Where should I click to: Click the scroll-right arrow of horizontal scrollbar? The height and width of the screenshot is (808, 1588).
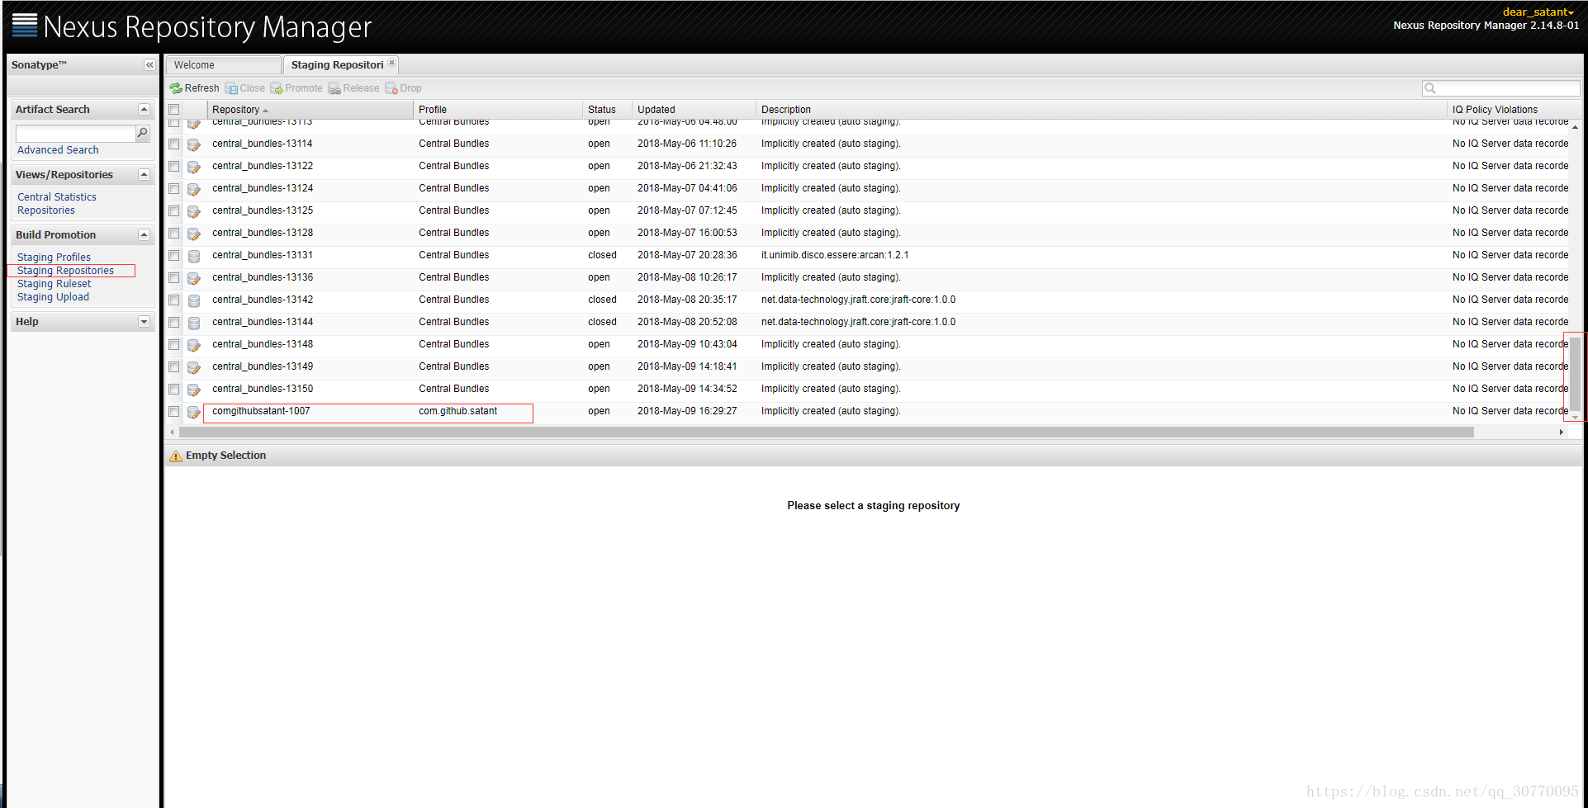(x=1561, y=432)
